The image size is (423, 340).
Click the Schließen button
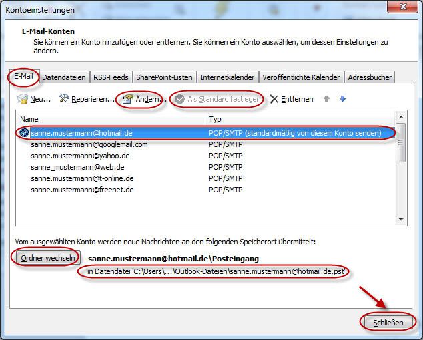[x=388, y=323]
